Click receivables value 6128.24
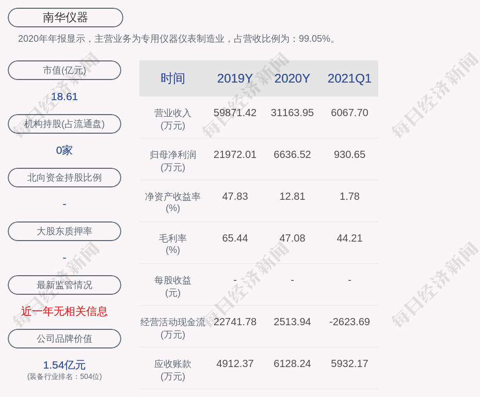 pos(292,363)
